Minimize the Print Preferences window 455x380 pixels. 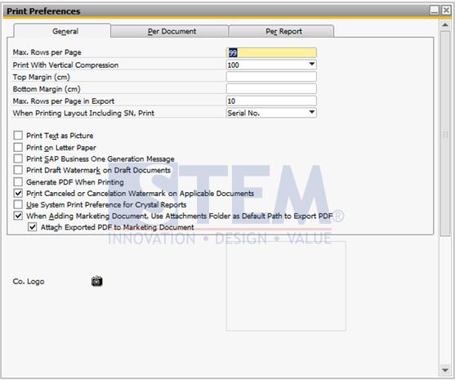pyautogui.click(x=435, y=11)
